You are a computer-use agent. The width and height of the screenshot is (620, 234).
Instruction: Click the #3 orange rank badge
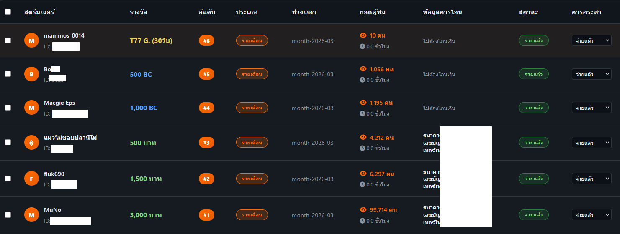(x=206, y=143)
